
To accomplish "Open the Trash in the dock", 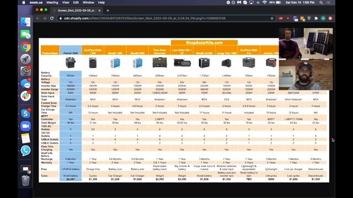I will pos(25,181).
